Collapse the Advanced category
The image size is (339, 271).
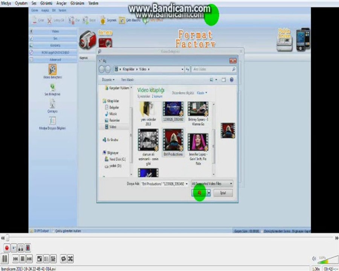(53, 59)
